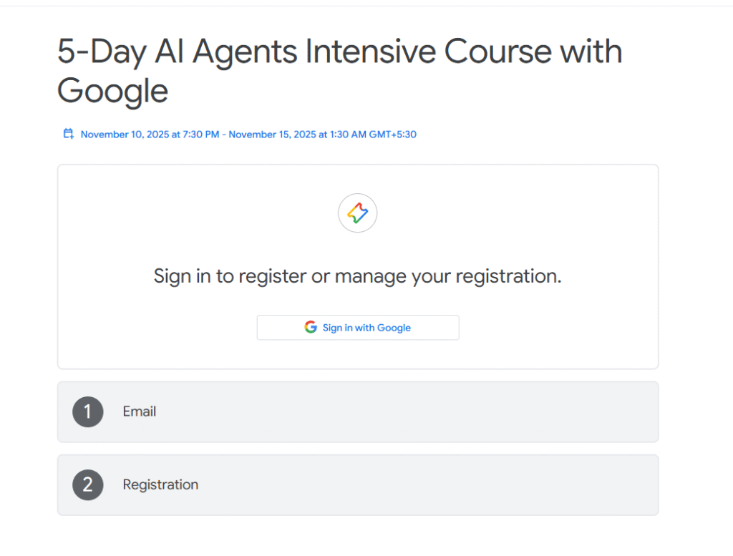The height and width of the screenshot is (556, 733).
Task: Click the Google G logo in sign-in button
Action: click(x=311, y=327)
